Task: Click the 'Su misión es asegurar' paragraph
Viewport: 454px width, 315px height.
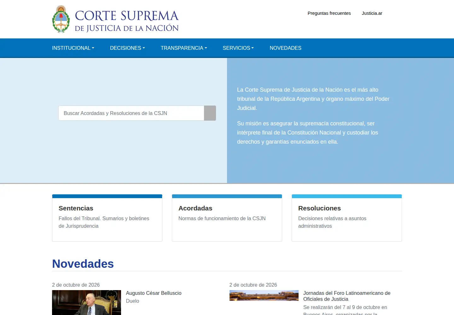Action: [307, 133]
